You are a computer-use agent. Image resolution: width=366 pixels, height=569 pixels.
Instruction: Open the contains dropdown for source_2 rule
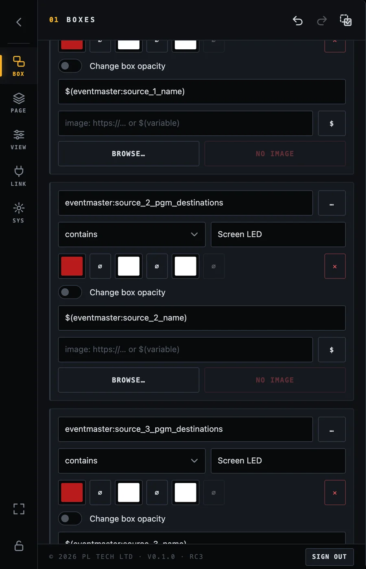[x=132, y=234]
